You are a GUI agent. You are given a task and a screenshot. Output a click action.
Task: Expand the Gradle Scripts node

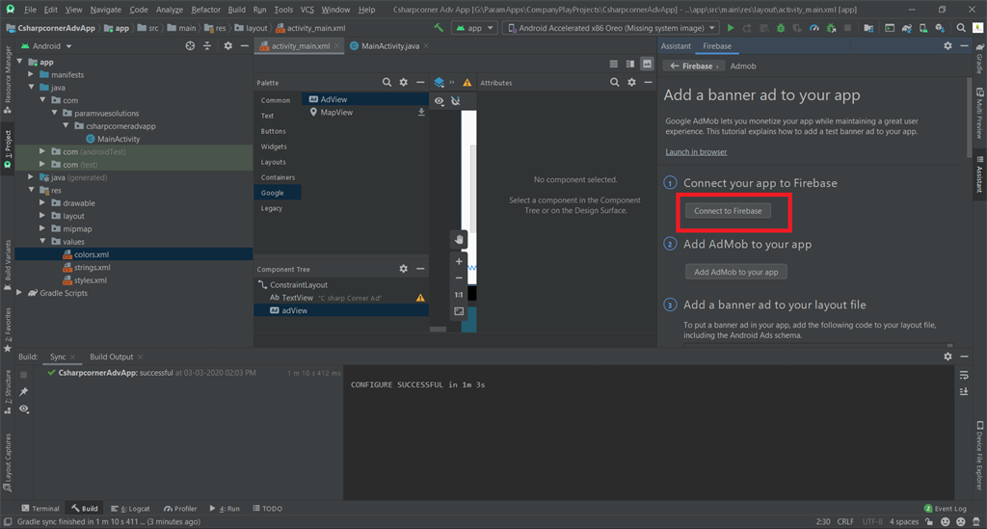[x=19, y=293]
